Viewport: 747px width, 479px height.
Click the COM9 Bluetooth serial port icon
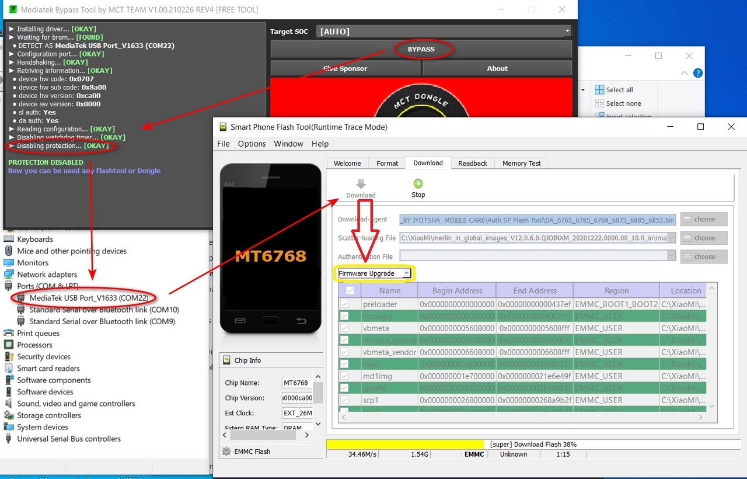click(22, 321)
